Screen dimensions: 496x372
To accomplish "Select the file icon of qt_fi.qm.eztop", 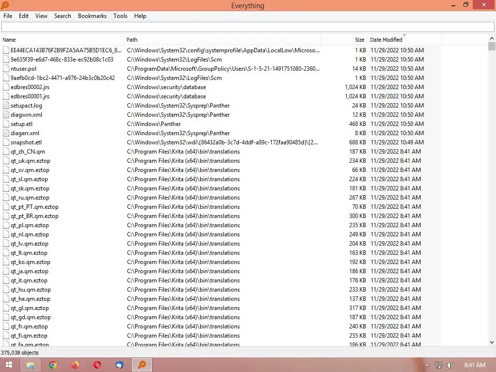I will 6,336.
